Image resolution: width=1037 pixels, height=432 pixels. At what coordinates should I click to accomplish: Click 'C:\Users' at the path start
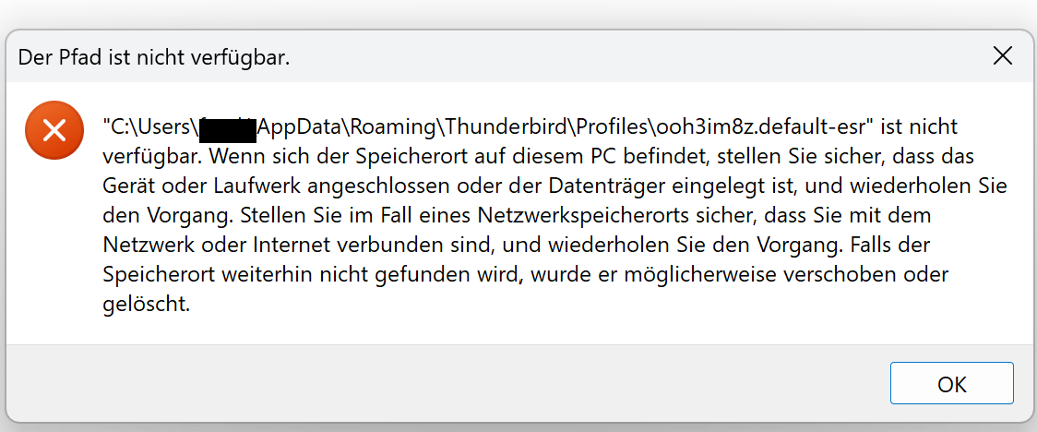point(151,126)
